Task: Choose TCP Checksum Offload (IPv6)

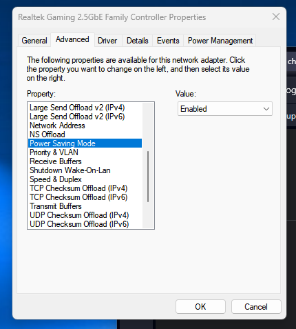Action: pyautogui.click(x=85, y=197)
